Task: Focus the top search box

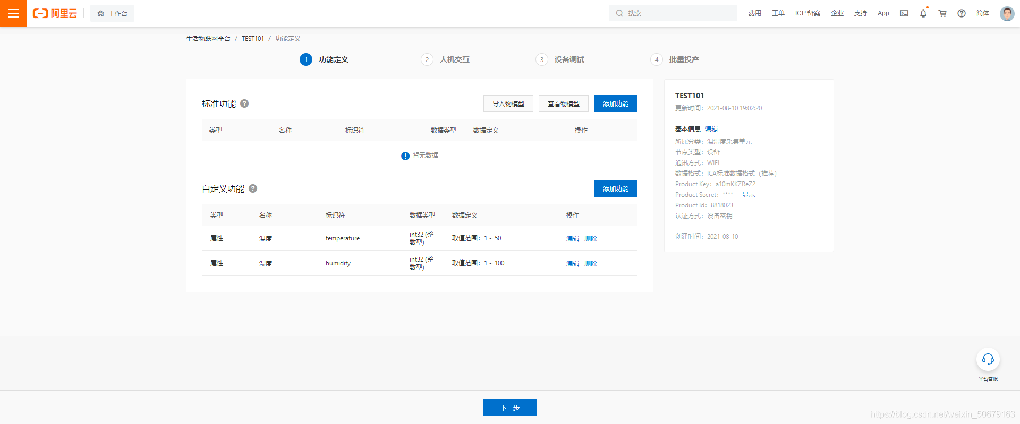Action: [x=673, y=13]
